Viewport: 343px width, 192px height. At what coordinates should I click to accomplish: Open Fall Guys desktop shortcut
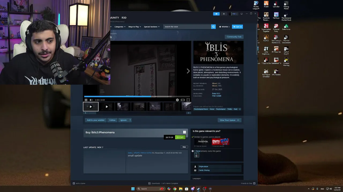pyautogui.click(x=276, y=16)
